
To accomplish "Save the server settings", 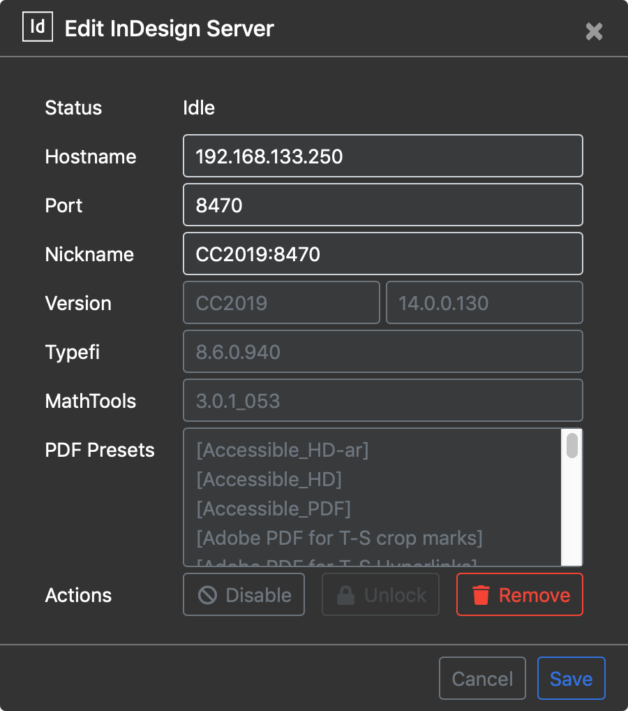I will [x=571, y=678].
